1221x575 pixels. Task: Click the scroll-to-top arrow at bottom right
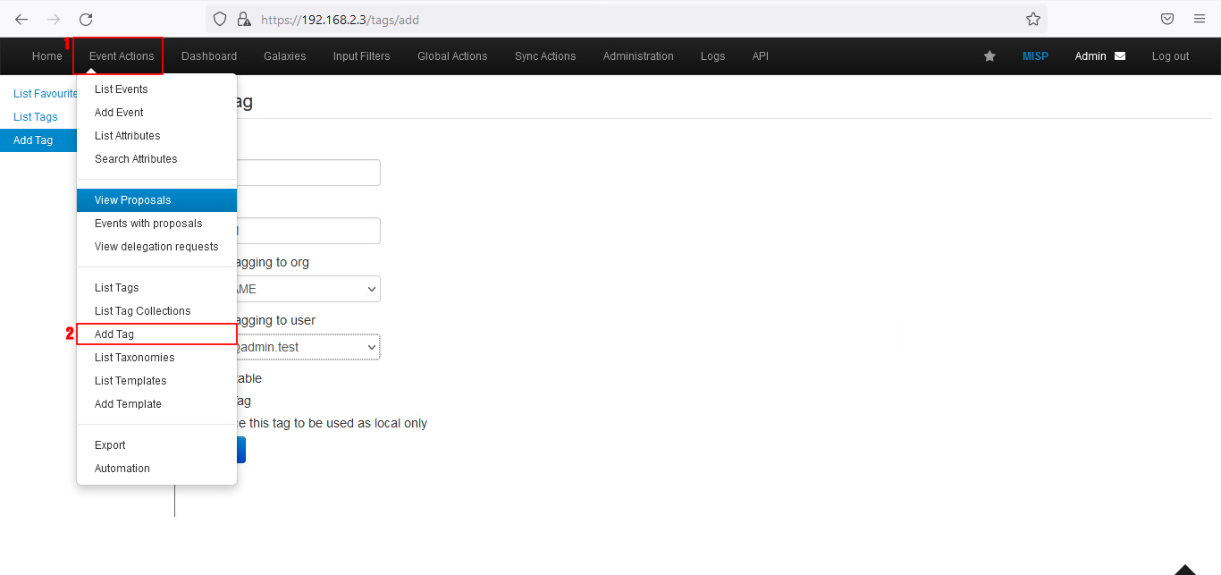click(x=1184, y=569)
